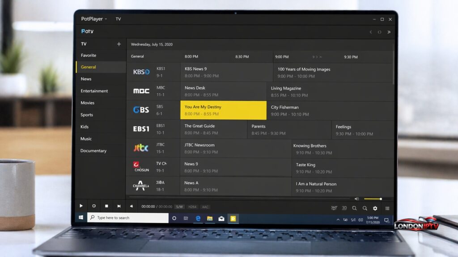The width and height of the screenshot is (458, 257).
Task: Click the speaker icon beside the timecode
Action: (131, 206)
